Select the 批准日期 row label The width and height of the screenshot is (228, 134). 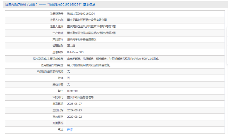pyautogui.click(x=58, y=104)
